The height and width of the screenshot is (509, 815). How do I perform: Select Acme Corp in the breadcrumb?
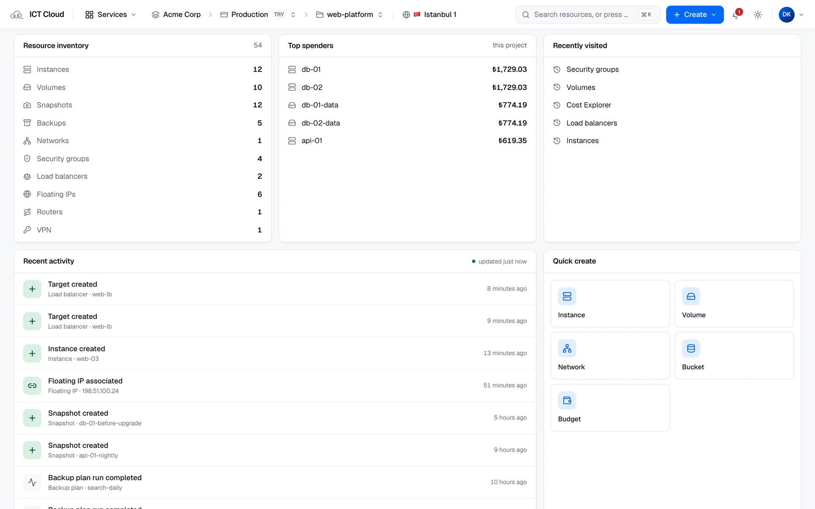176,15
